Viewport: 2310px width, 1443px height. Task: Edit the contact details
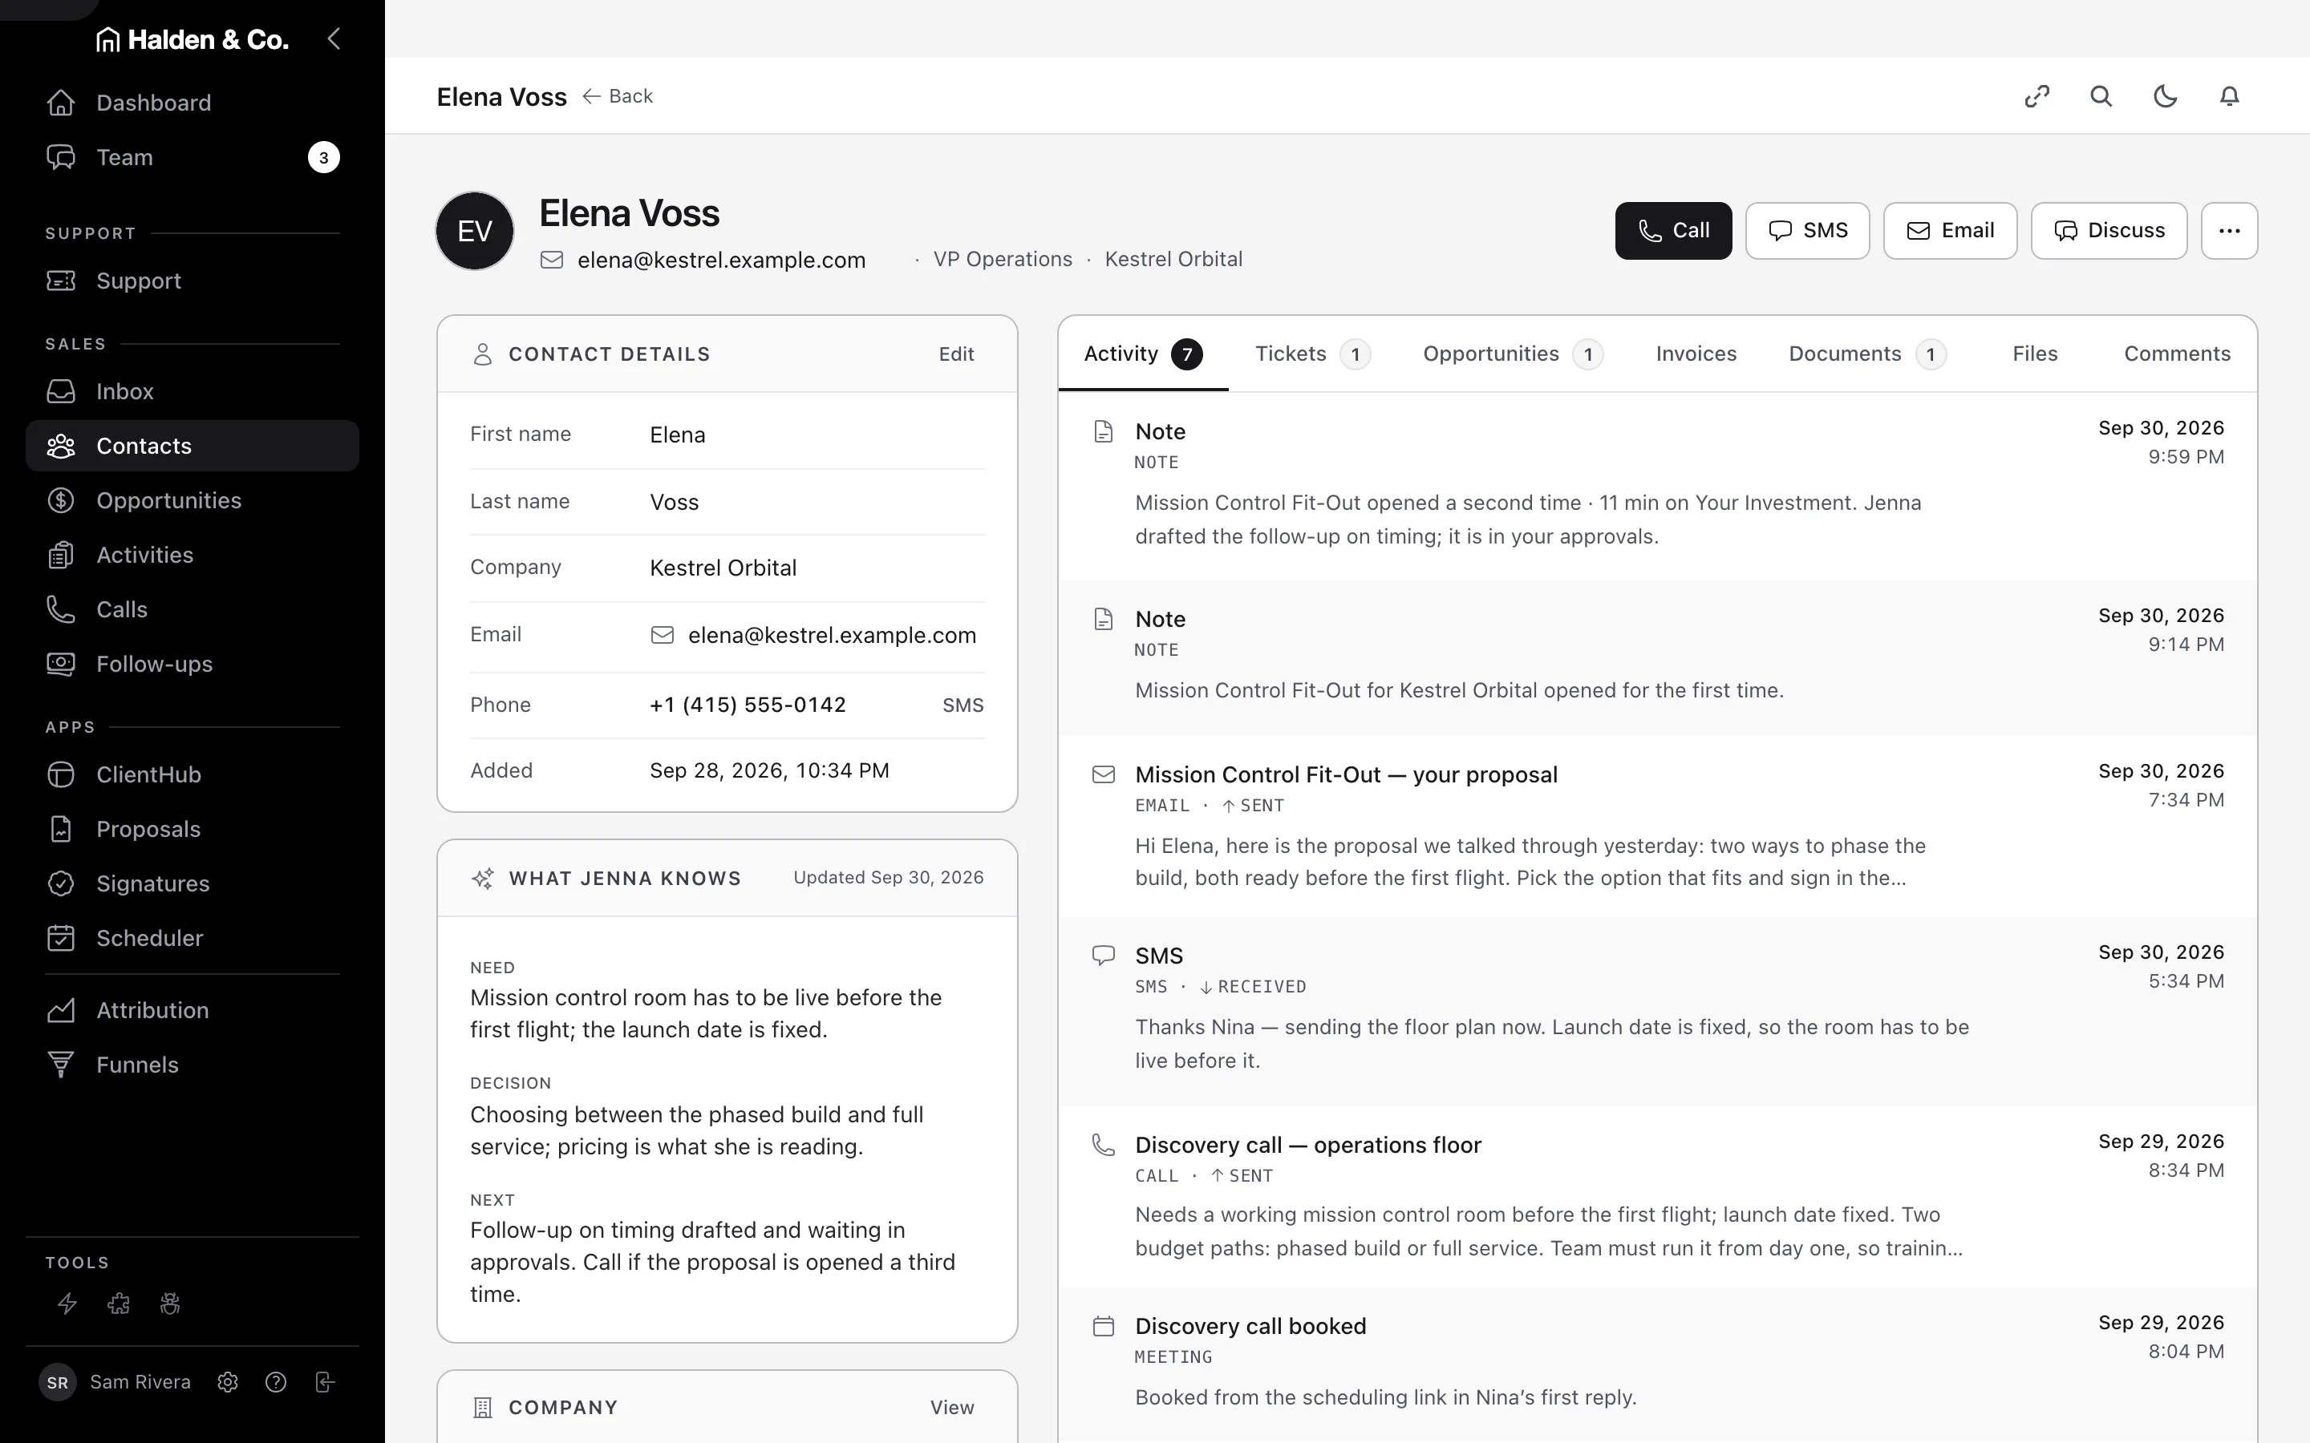(955, 354)
